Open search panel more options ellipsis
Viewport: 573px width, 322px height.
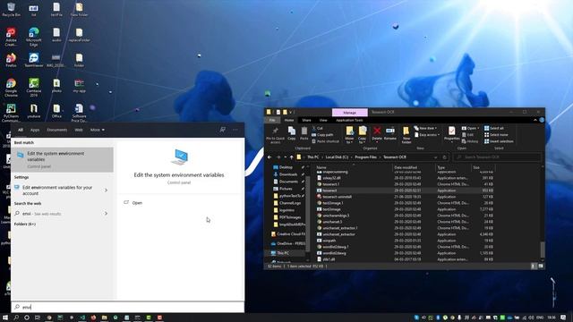(235, 130)
